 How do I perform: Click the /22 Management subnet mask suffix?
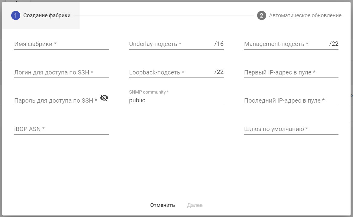click(334, 44)
